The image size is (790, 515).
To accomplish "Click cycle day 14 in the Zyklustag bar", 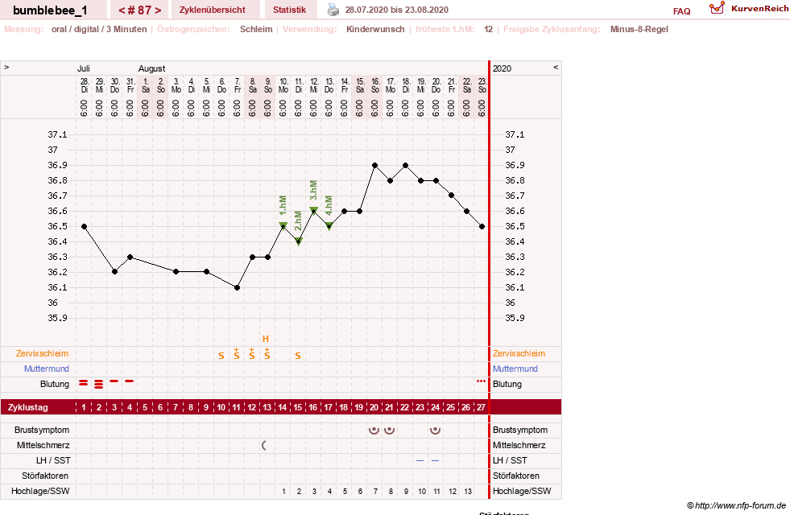I will click(282, 407).
